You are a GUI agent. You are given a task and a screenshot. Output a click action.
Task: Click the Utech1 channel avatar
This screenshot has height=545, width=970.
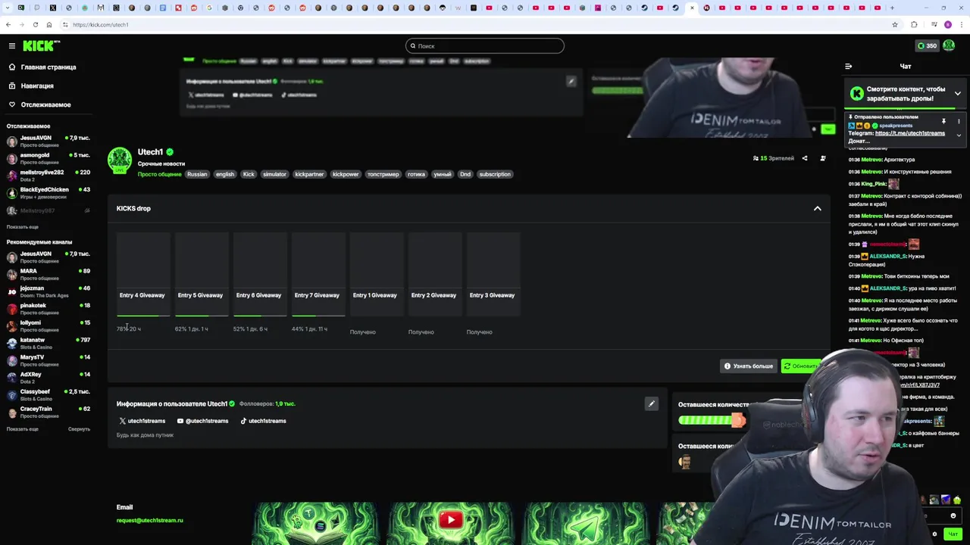tap(119, 160)
